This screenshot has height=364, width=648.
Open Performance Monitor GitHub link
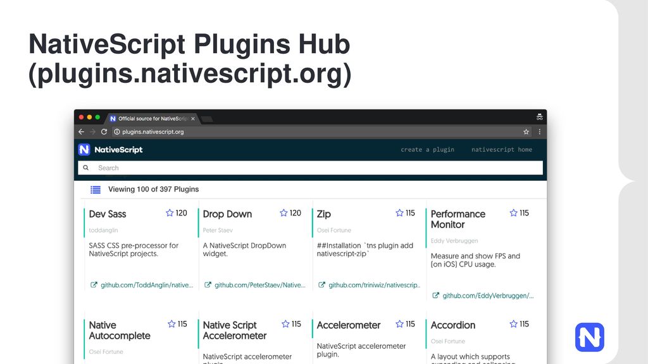click(487, 296)
